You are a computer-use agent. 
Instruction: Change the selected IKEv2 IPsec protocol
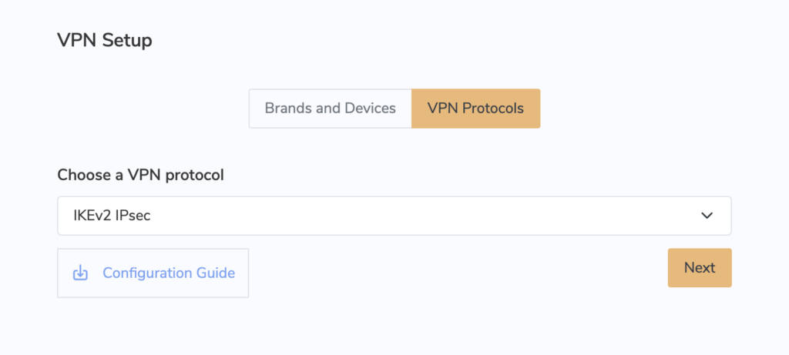click(x=394, y=216)
